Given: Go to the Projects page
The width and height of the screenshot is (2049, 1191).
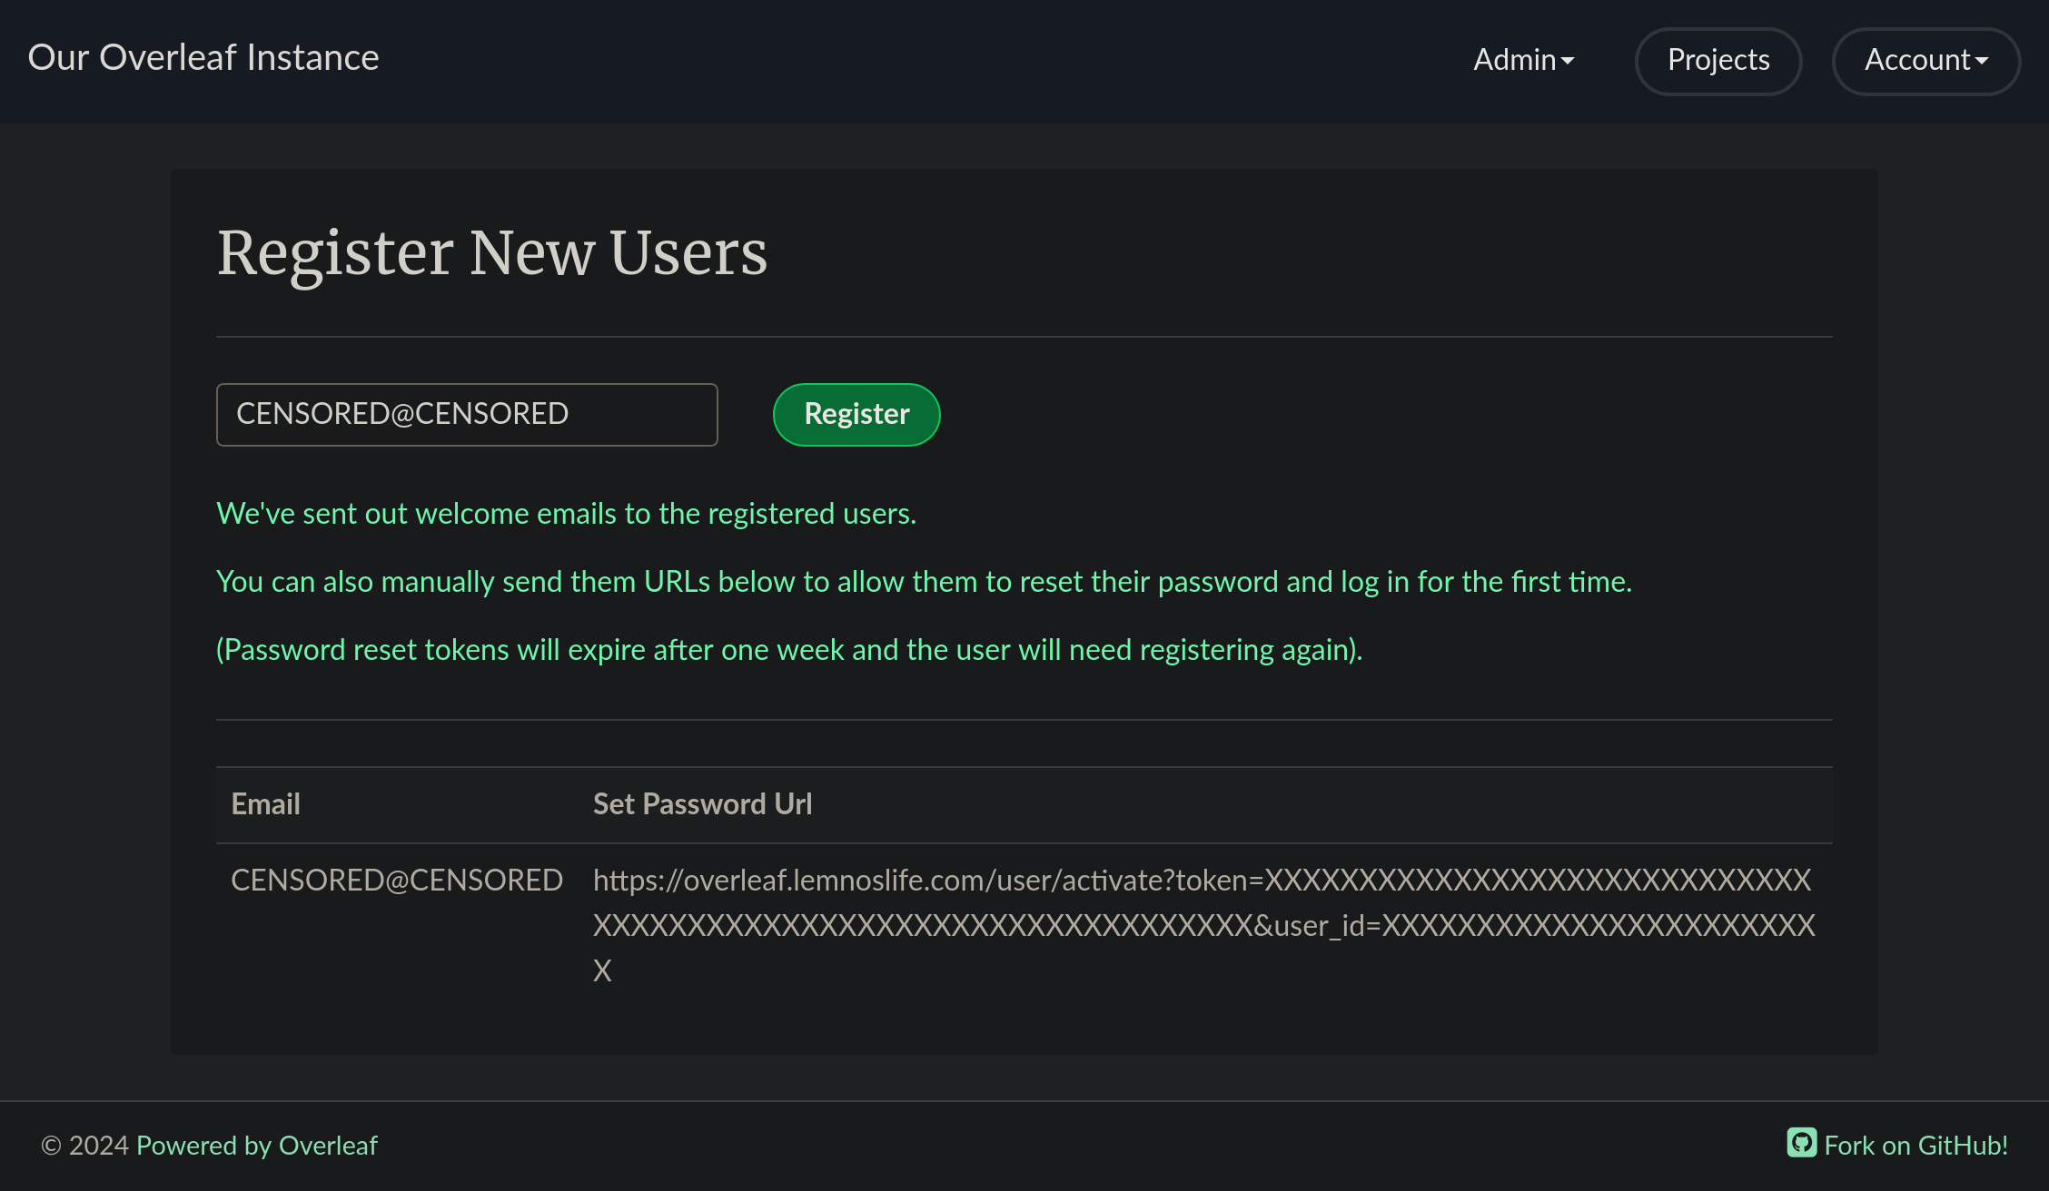Looking at the screenshot, I should [1717, 61].
